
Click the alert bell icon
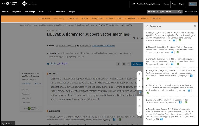click(119, 64)
